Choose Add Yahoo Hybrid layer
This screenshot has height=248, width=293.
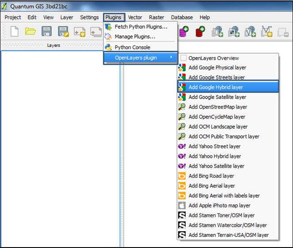228,156
